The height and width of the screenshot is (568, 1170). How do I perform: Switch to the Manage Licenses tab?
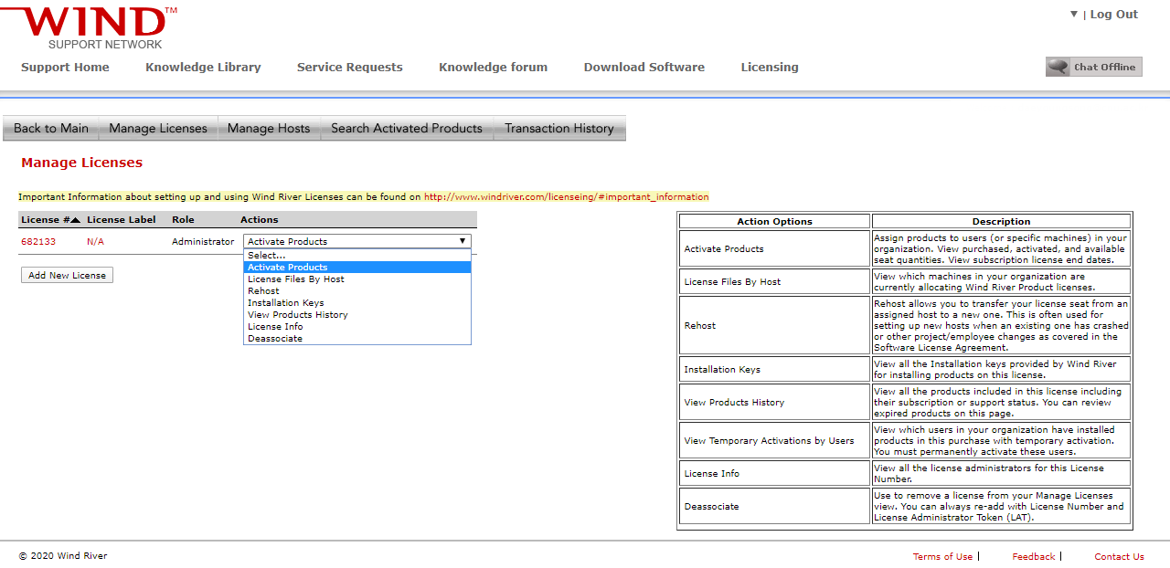click(x=158, y=128)
